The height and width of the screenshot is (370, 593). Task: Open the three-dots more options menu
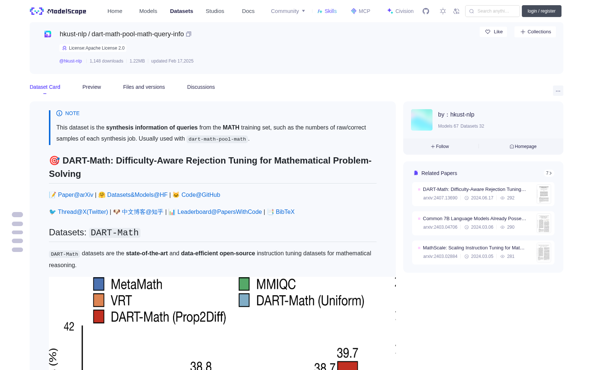[558, 91]
